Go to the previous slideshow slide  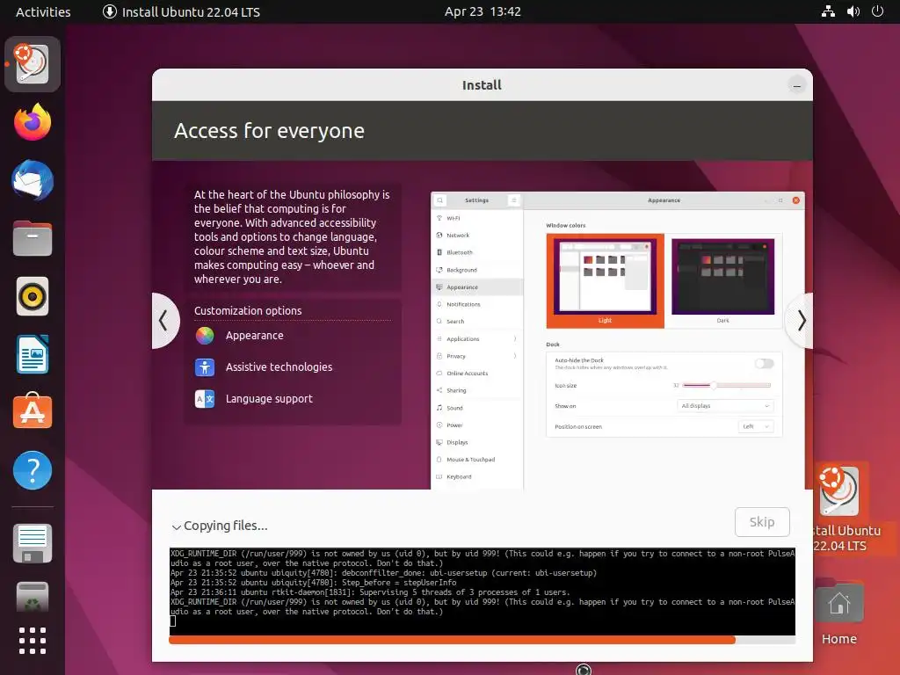(163, 320)
